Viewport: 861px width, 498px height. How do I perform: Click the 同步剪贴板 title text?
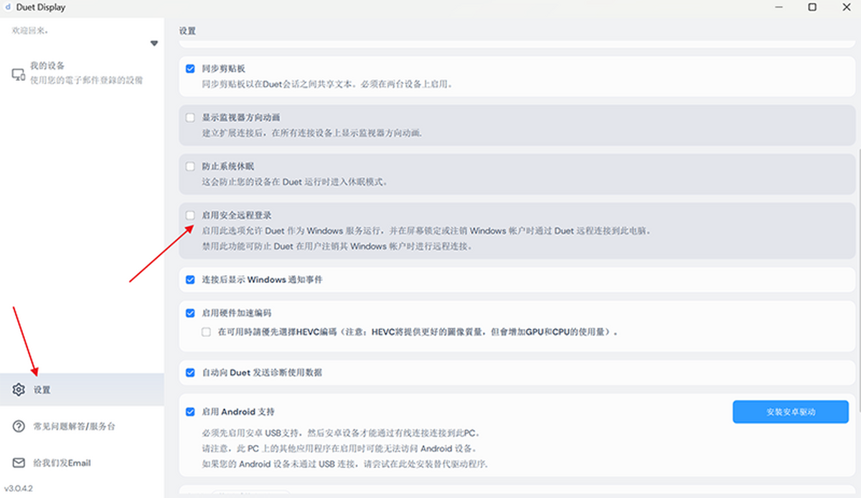224,69
